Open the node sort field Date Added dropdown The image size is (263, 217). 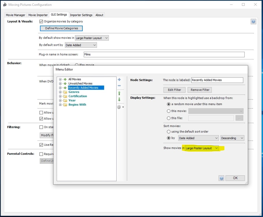[x=199, y=138]
